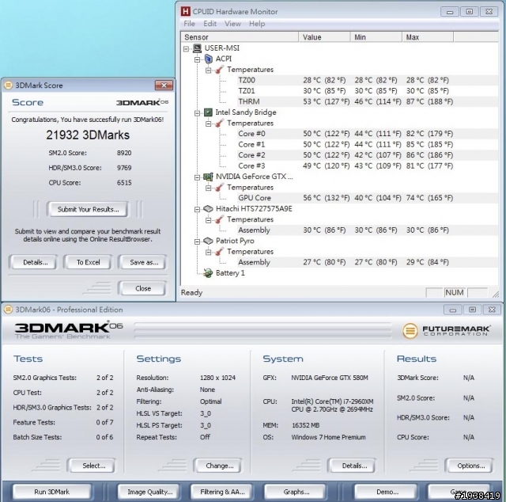
Task: Click the Ready status bar text
Action: (191, 292)
